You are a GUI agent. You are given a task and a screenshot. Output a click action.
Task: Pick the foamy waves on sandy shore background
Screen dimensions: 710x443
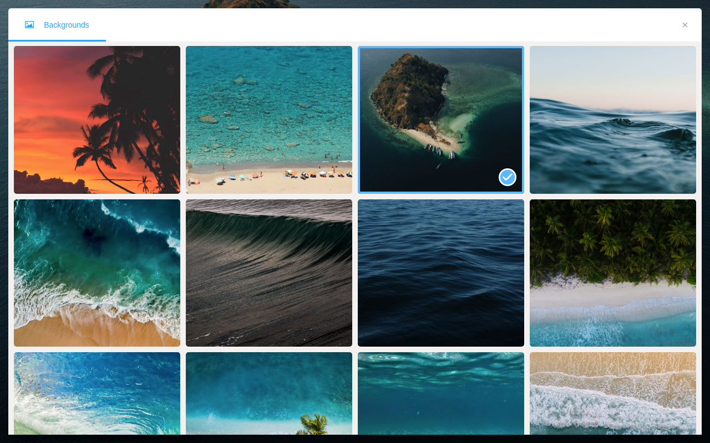pos(613,393)
